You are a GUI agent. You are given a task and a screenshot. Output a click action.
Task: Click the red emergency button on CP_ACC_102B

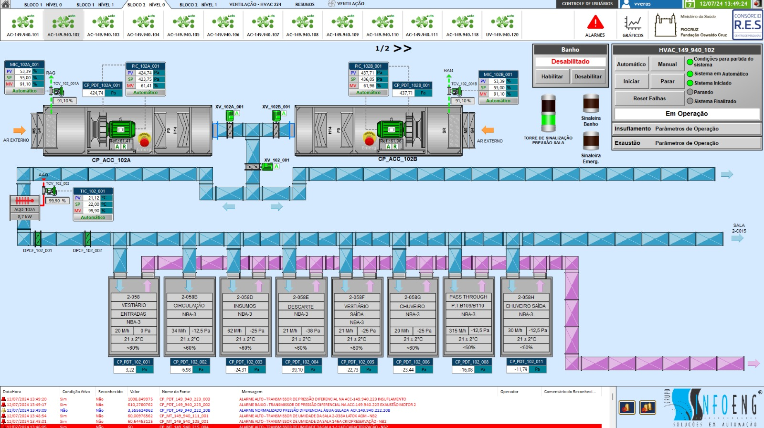coord(369,139)
